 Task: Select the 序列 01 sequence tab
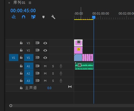pos(19,3)
